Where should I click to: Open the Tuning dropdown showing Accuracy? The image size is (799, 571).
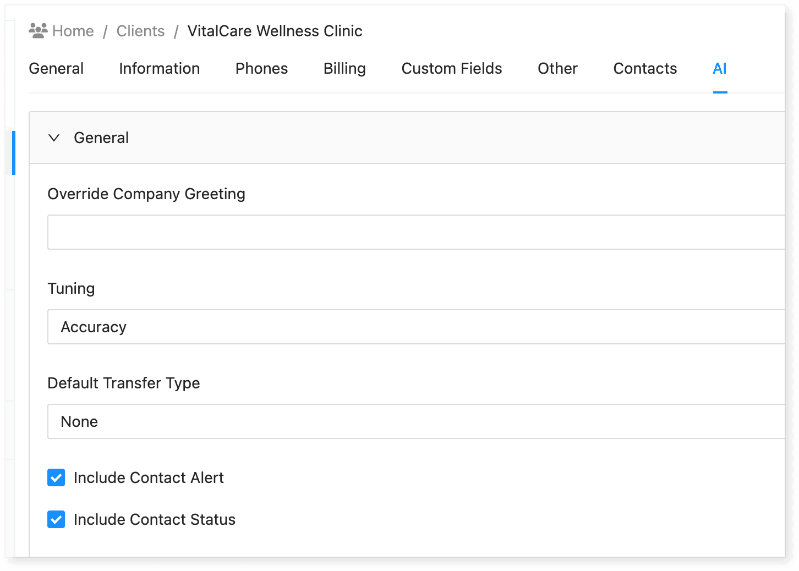pyautogui.click(x=416, y=327)
